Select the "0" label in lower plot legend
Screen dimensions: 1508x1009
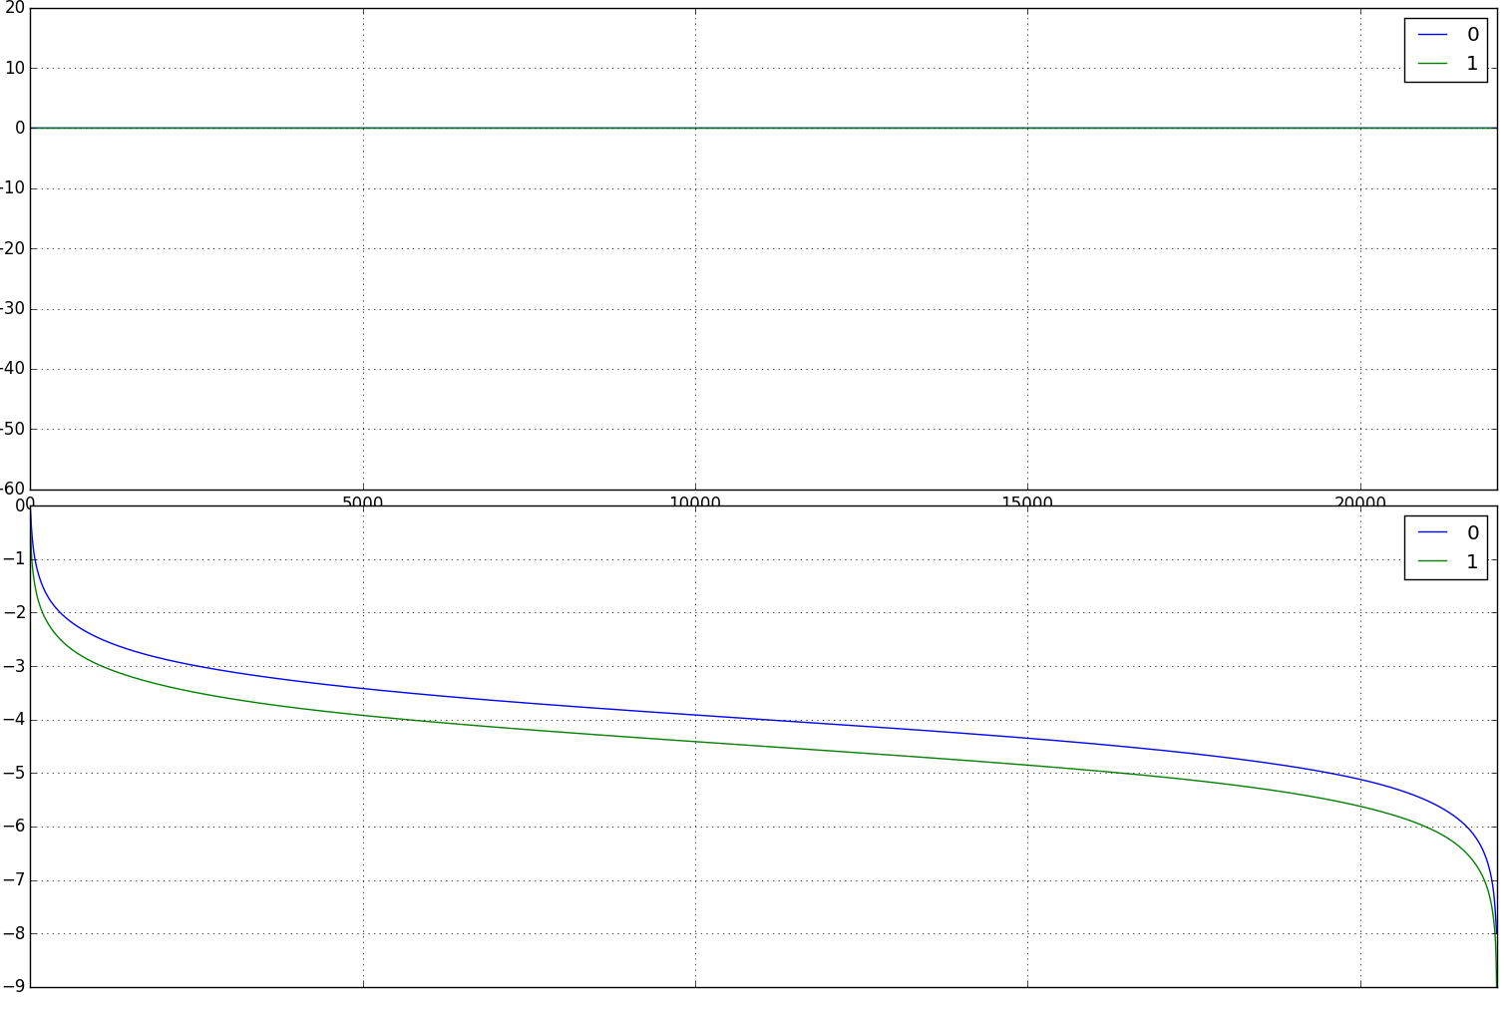coord(1472,533)
